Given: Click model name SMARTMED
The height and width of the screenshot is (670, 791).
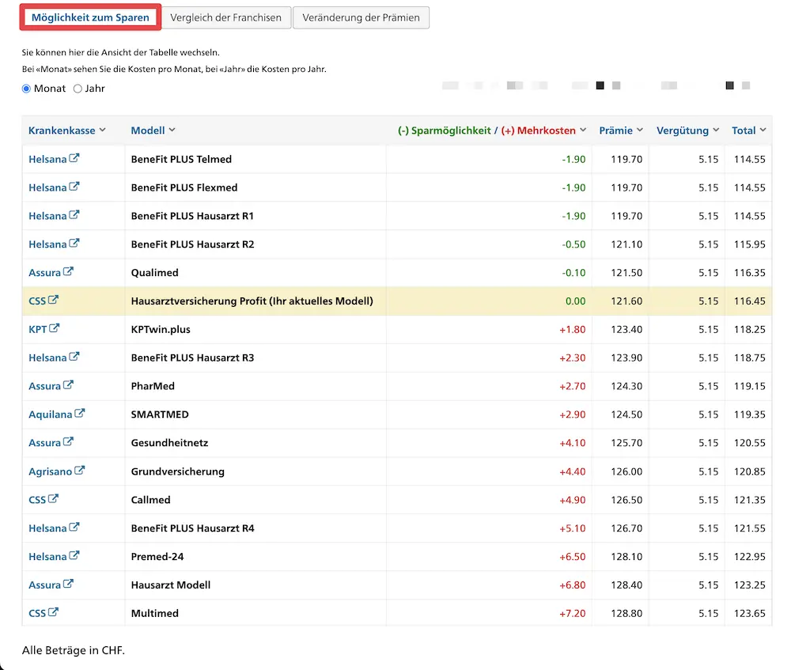Looking at the screenshot, I should click(160, 414).
